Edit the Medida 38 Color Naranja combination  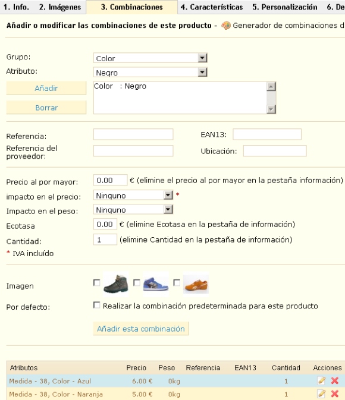(x=321, y=393)
